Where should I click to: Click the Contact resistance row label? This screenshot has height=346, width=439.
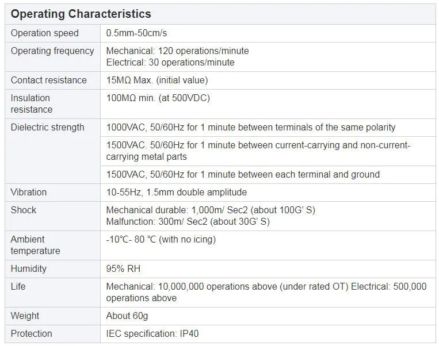click(49, 80)
